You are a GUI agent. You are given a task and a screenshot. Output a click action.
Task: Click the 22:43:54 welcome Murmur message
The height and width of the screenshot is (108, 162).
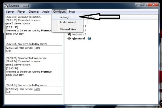coord(34,73)
